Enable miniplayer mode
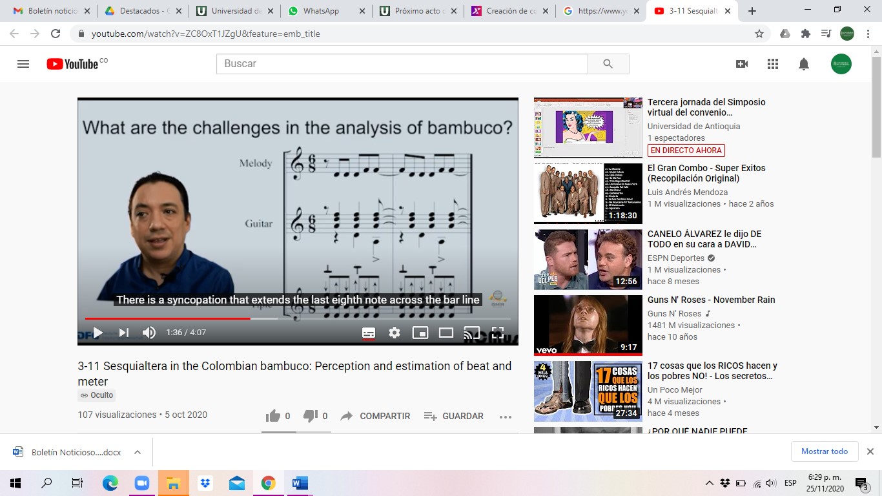This screenshot has width=882, height=496. click(x=420, y=333)
